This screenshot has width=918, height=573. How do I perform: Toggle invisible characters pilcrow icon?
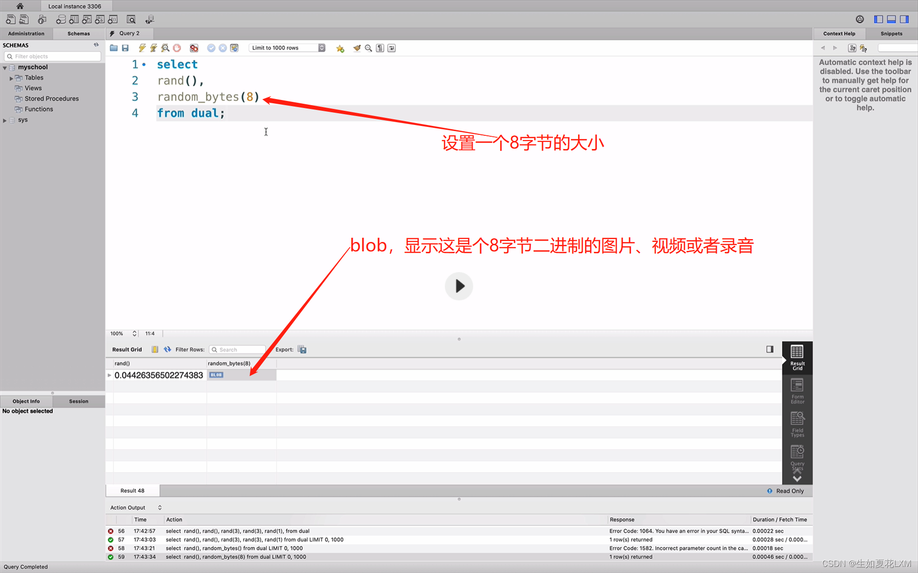tap(380, 48)
